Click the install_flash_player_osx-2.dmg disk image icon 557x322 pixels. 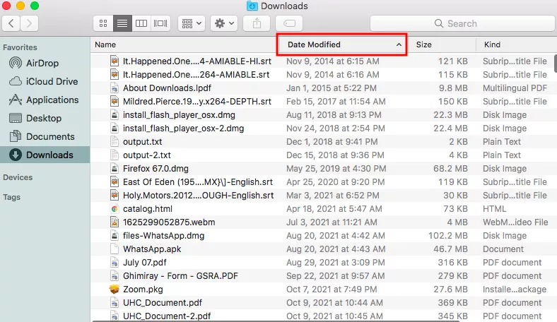115,129
